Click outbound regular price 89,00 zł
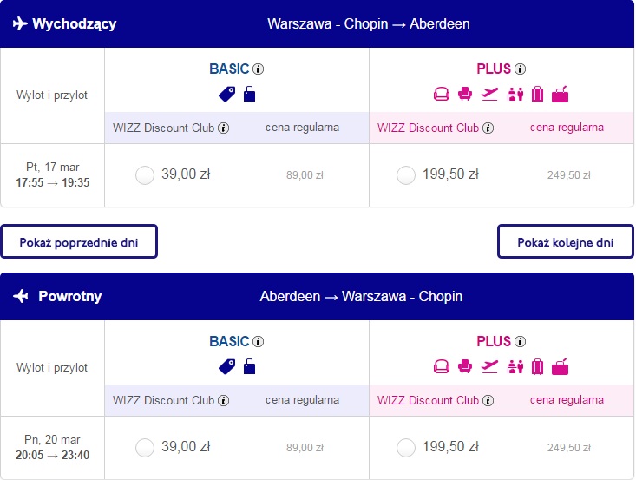636x480 pixels. click(x=305, y=175)
